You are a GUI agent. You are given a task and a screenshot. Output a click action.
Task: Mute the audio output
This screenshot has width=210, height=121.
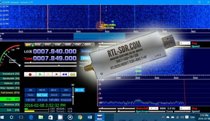click(x=30, y=95)
